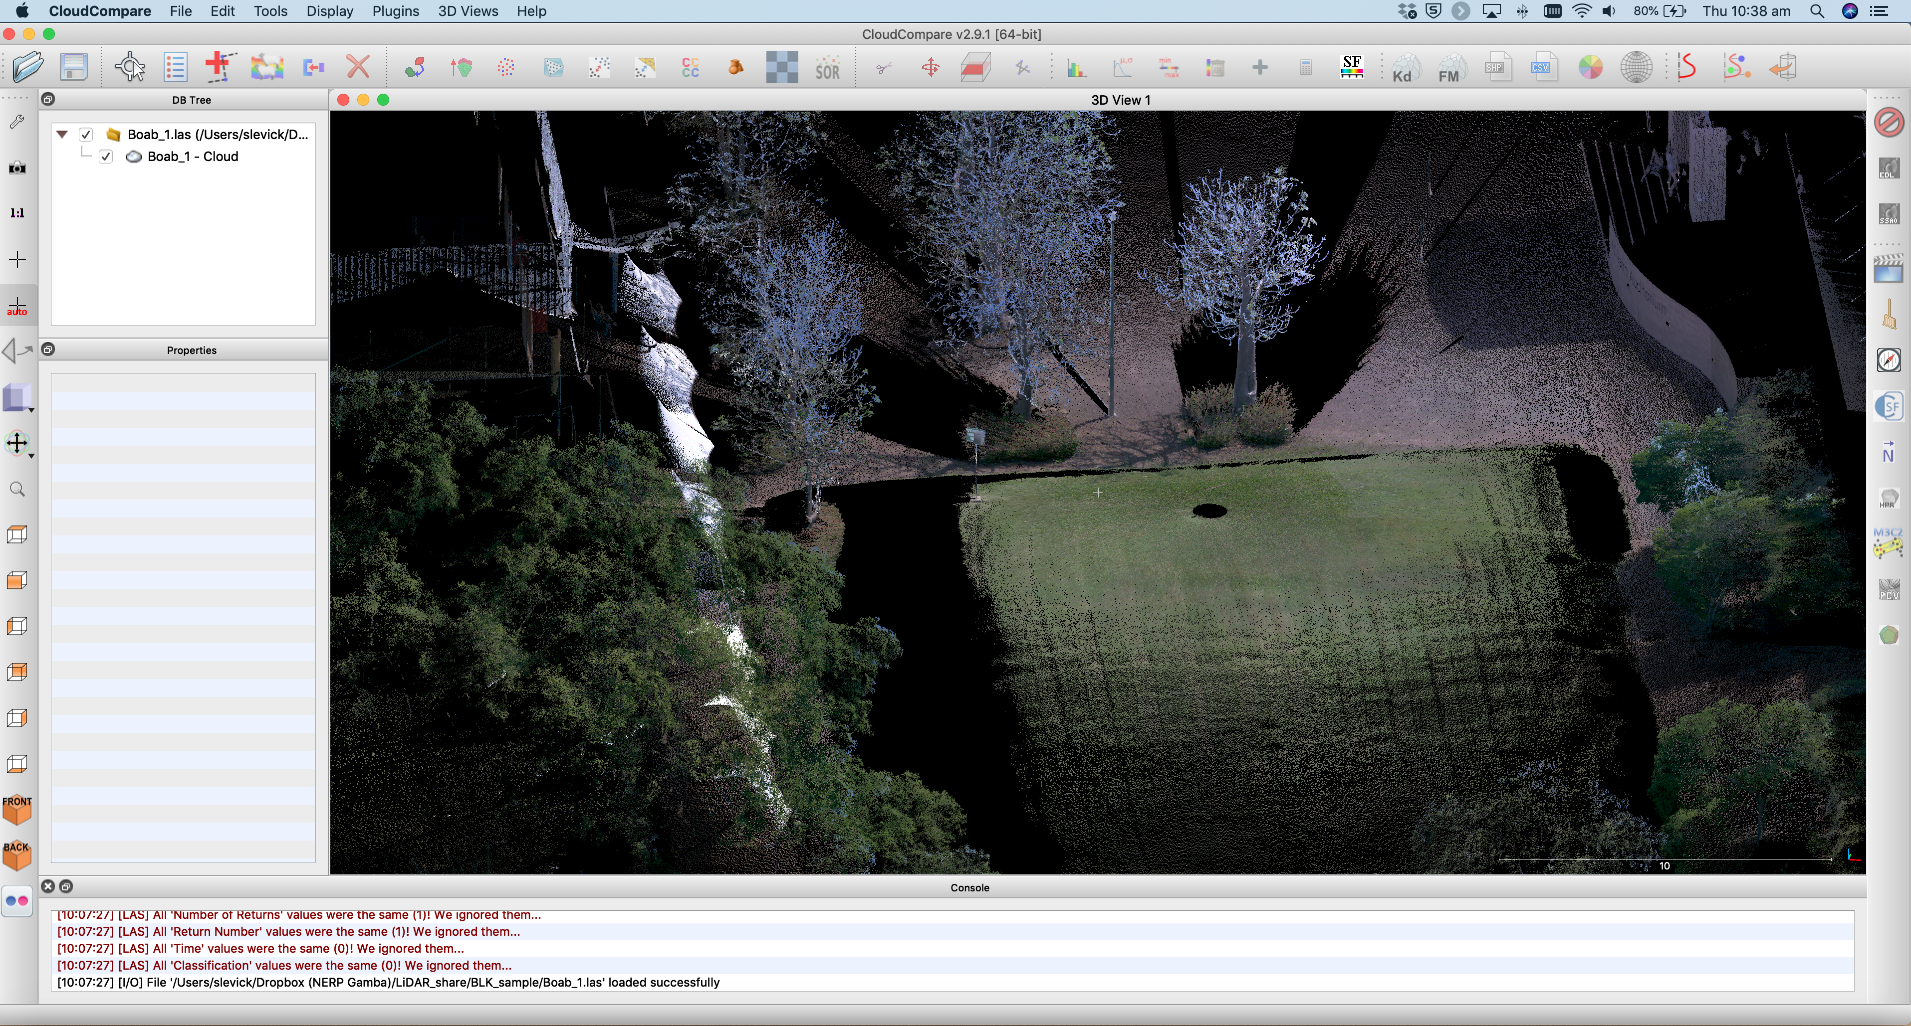Image resolution: width=1911 pixels, height=1026 pixels.
Task: Open the Apple menu
Action: click(x=22, y=10)
